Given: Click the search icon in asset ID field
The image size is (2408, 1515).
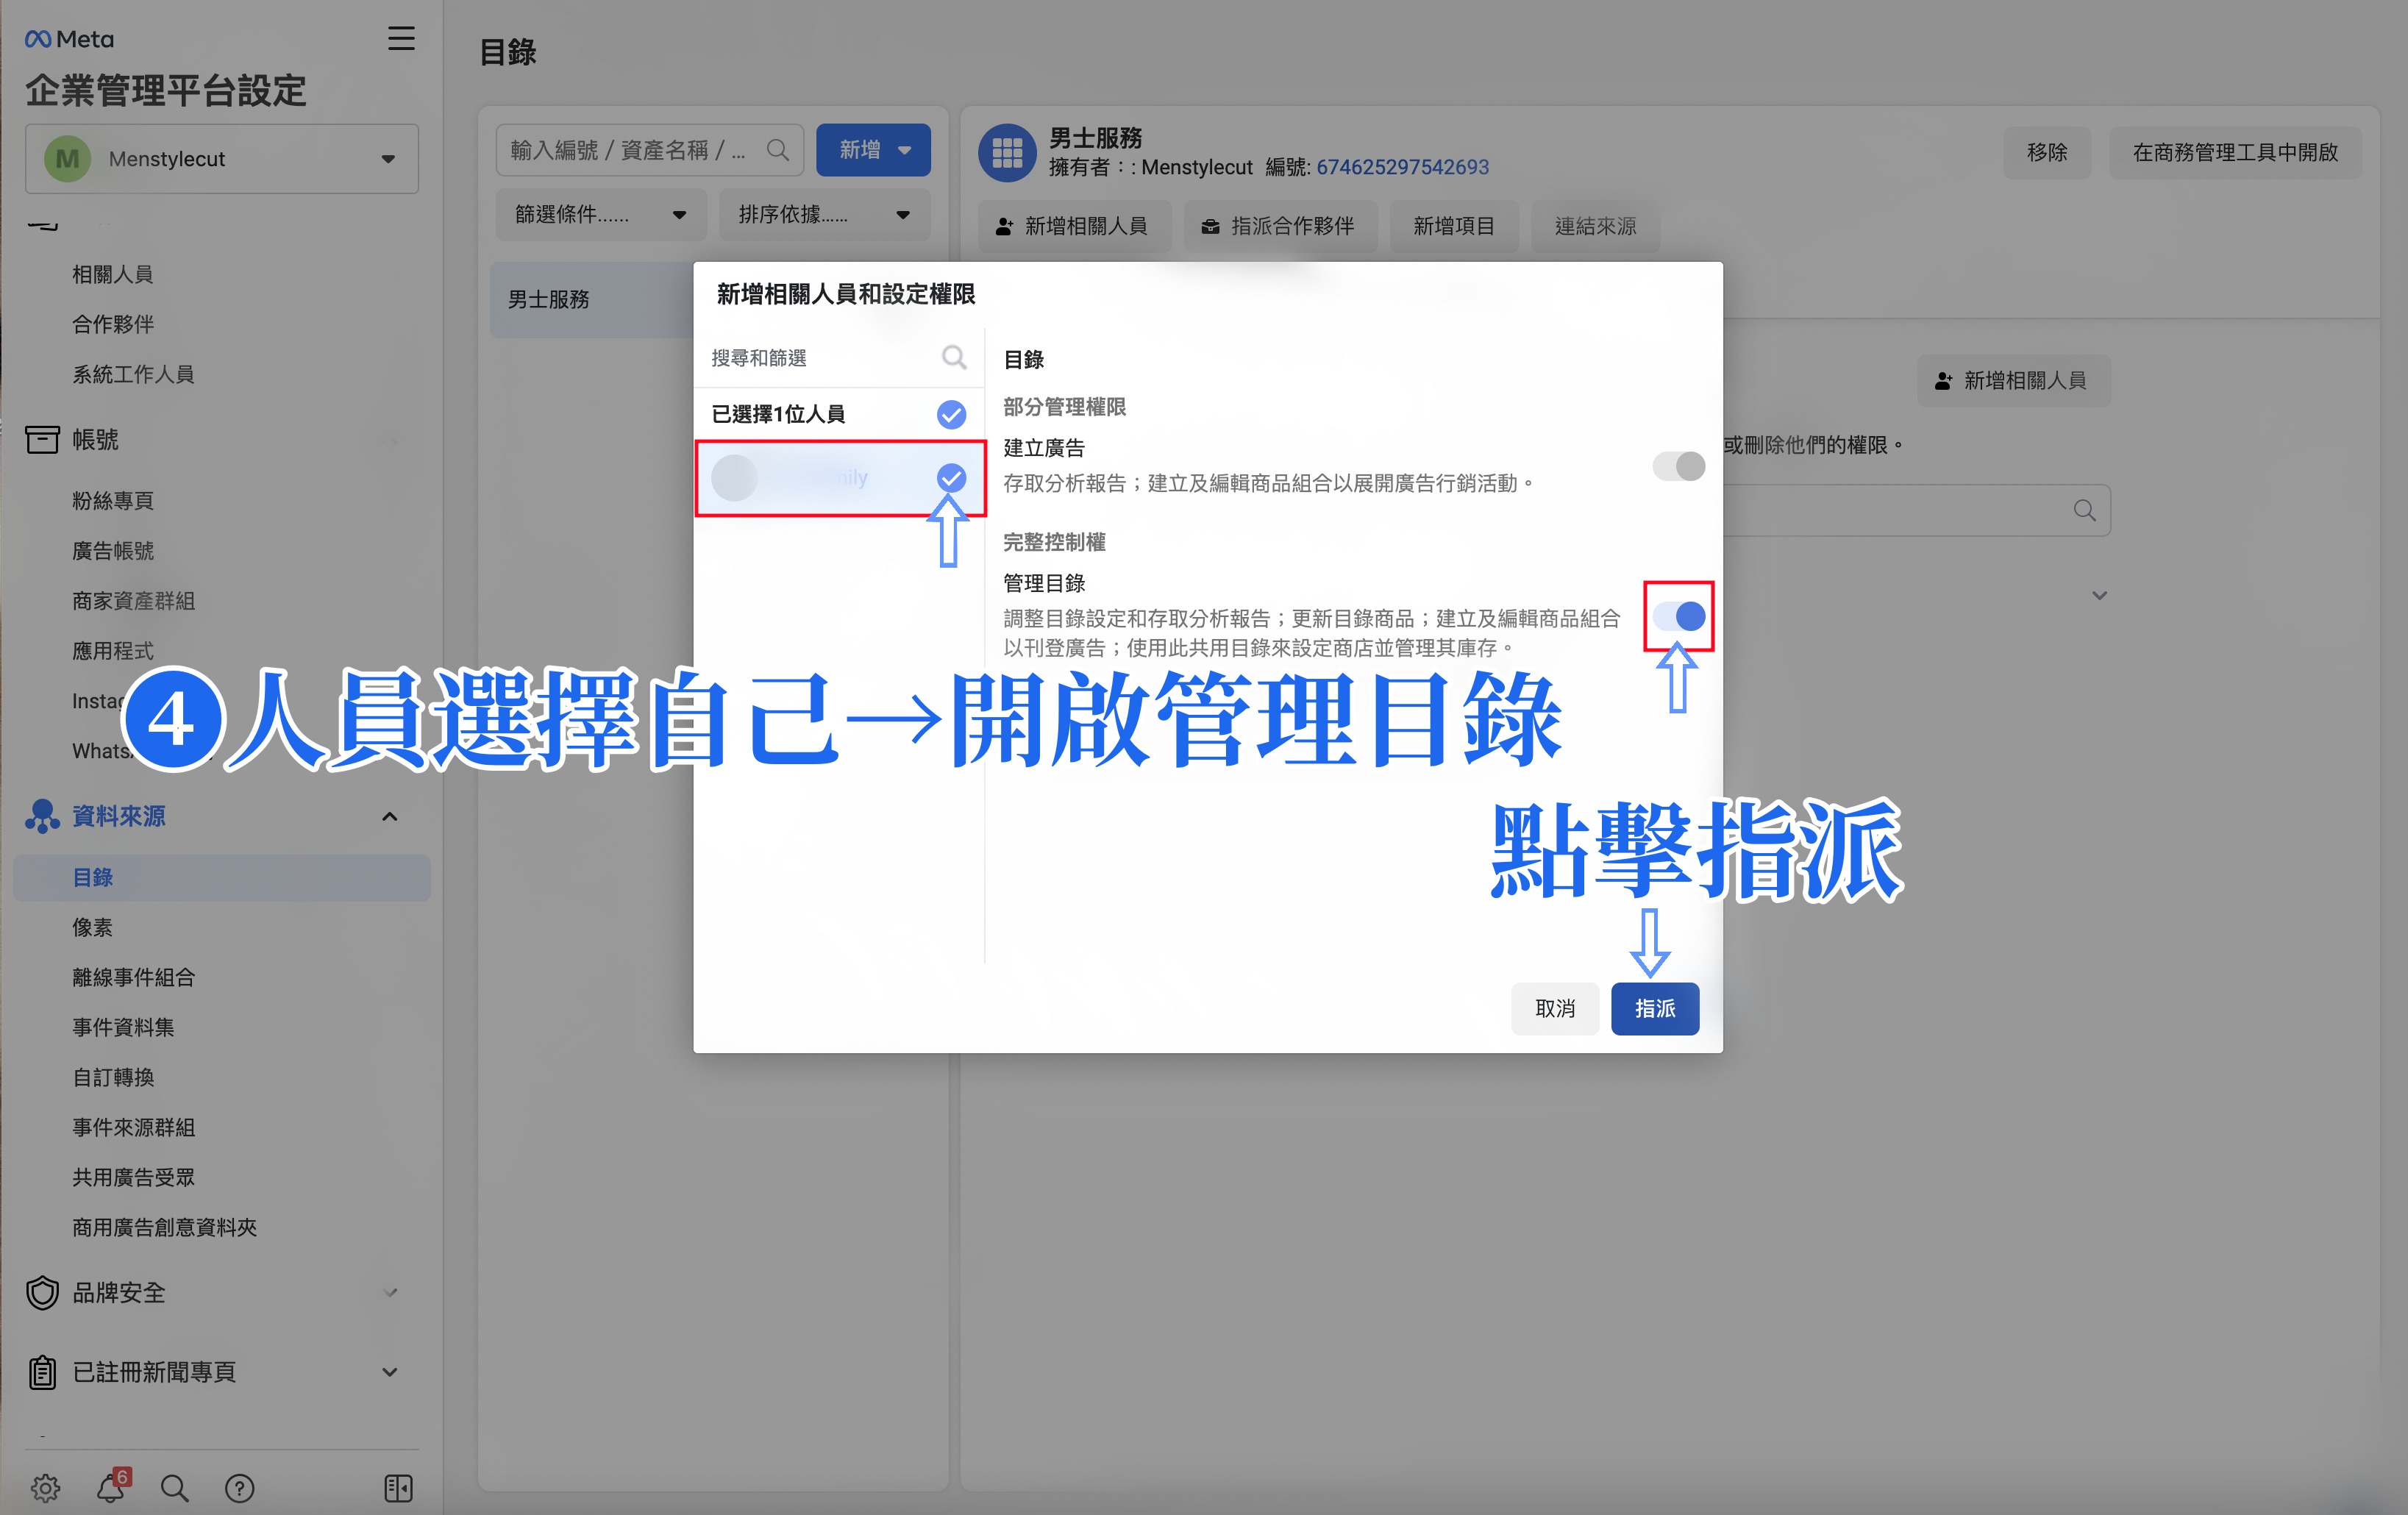Looking at the screenshot, I should coord(777,150).
